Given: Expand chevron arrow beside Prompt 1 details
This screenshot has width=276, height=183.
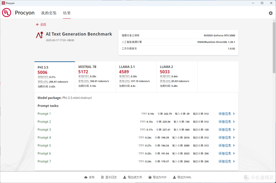Looking at the screenshot, I should tap(234, 114).
